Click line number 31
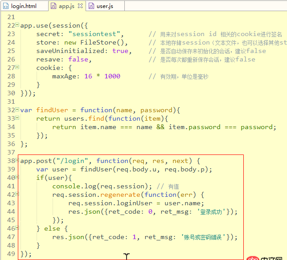Screen dimensions: 287x260 tap(11, 102)
